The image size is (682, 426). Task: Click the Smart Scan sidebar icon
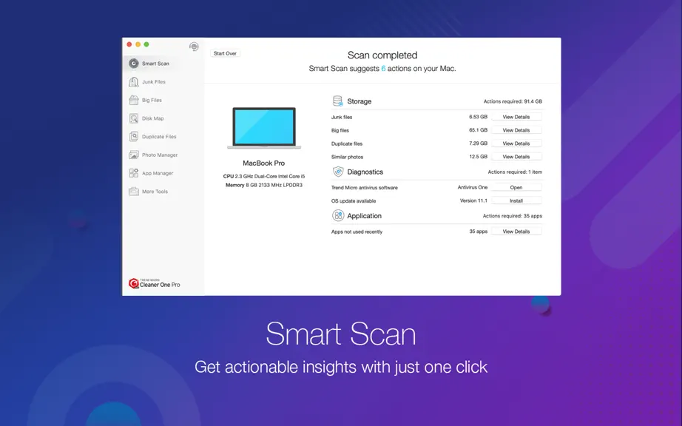pos(134,64)
